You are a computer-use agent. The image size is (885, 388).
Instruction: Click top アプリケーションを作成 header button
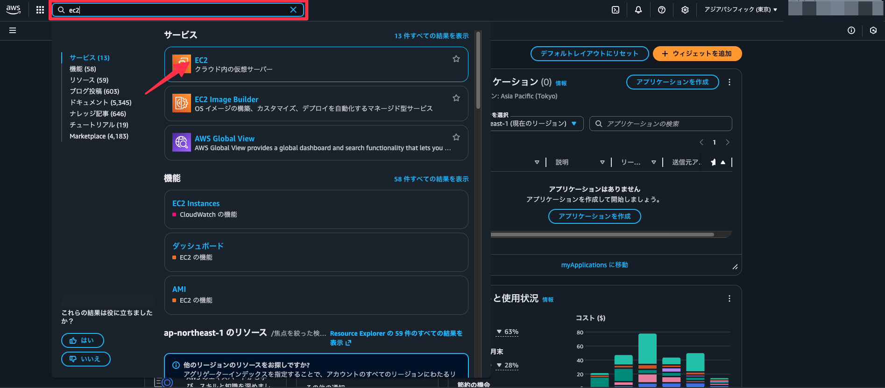click(x=673, y=82)
